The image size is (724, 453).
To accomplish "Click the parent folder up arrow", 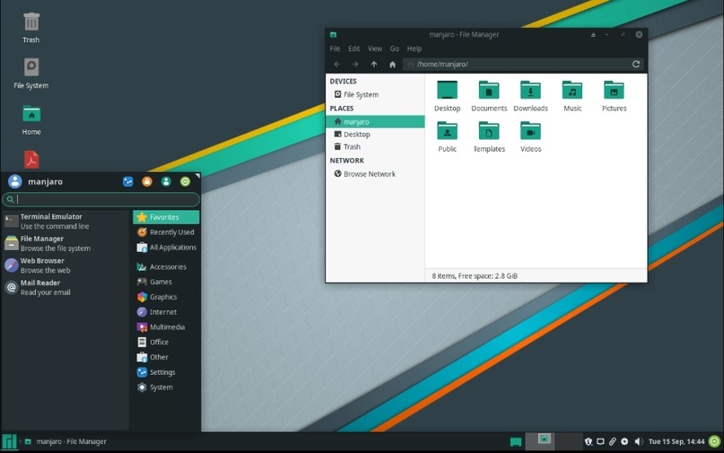I will (x=374, y=65).
